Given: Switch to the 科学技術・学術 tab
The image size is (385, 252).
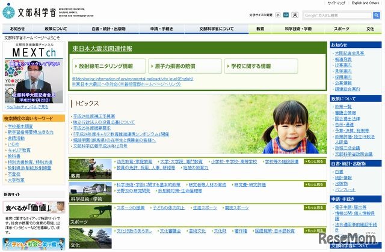Looking at the screenshot, I should coord(298,28).
